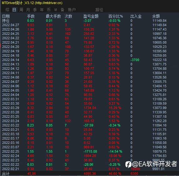The width and height of the screenshot is (179, 176).
Task: Select the 2022.04.04 date row
Action: click(x=84, y=95)
